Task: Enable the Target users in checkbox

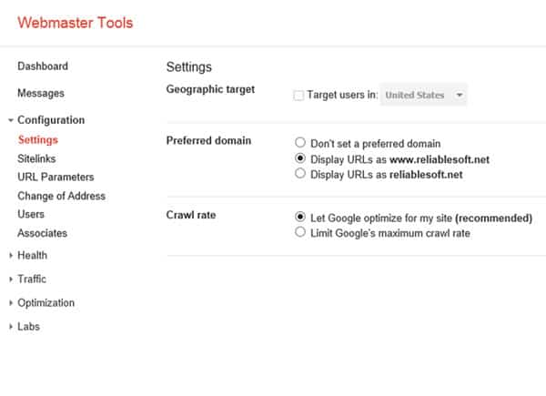Action: point(299,95)
